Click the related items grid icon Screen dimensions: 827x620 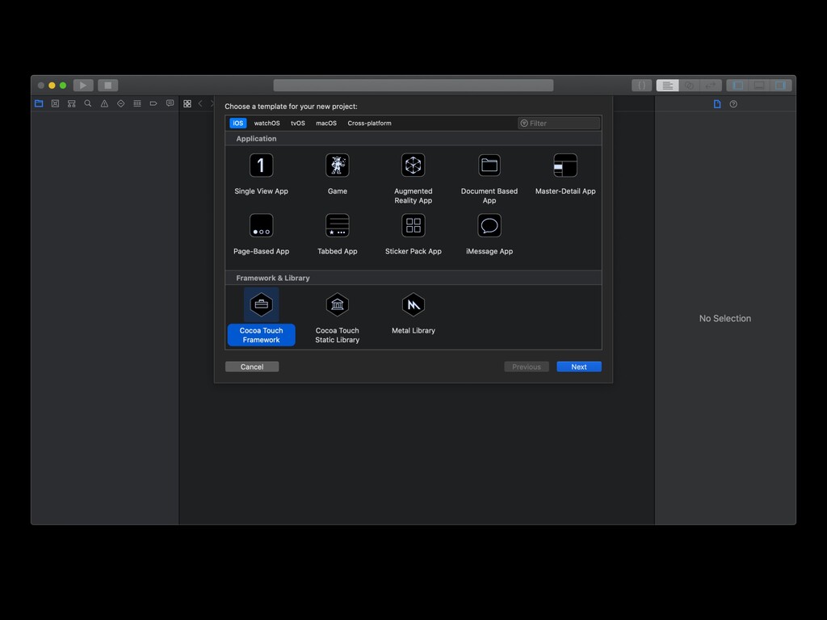click(x=187, y=104)
